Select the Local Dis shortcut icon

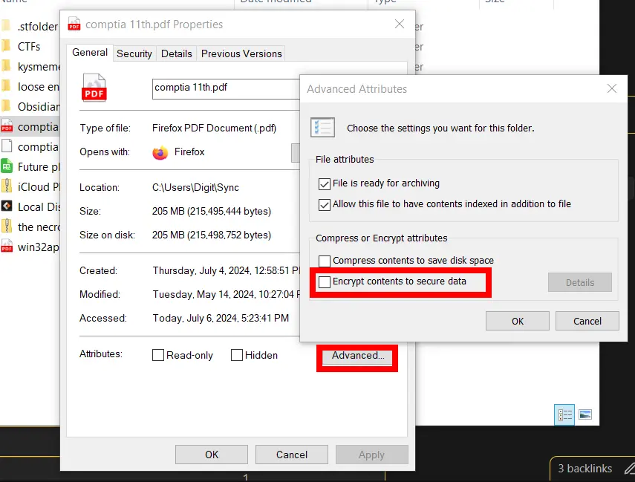coord(7,207)
